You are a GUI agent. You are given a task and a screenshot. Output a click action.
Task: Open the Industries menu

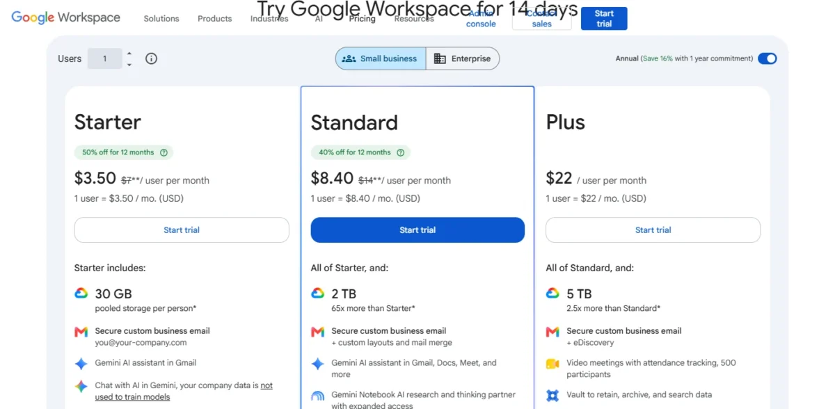click(269, 19)
